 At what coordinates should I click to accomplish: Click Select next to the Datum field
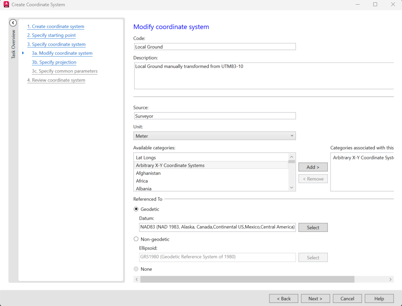pos(313,227)
